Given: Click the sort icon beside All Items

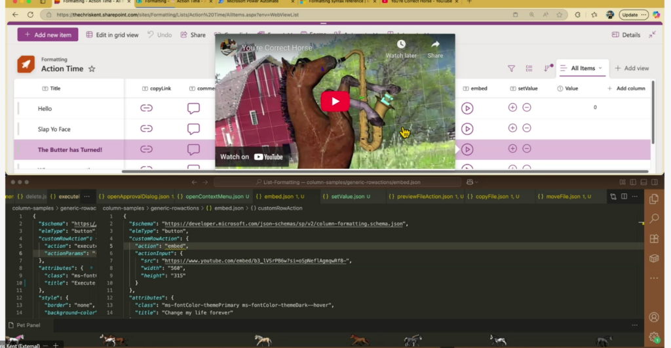Looking at the screenshot, I should tap(547, 68).
